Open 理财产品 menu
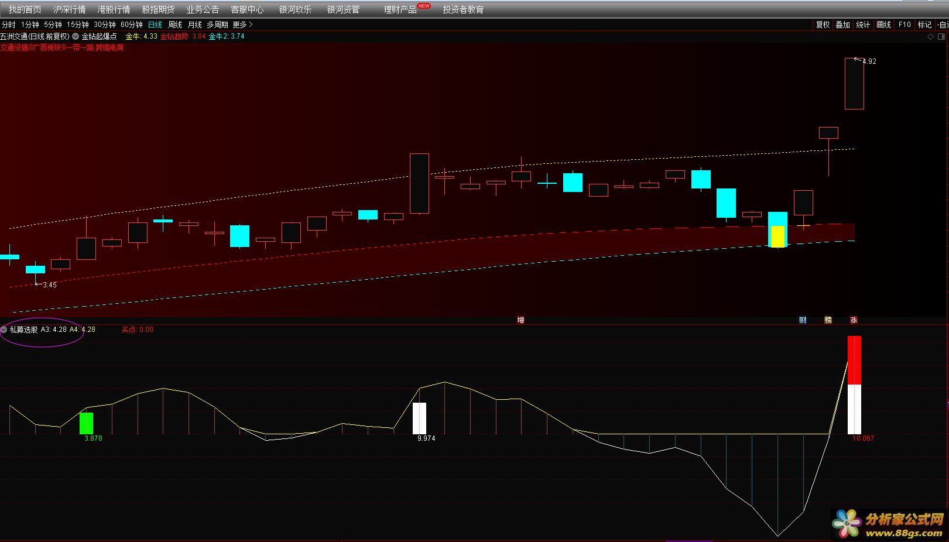 click(x=400, y=9)
